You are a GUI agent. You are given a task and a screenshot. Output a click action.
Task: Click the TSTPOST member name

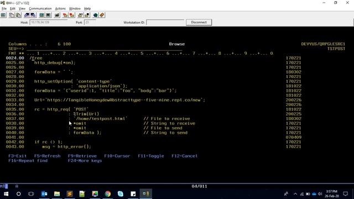[336, 49]
